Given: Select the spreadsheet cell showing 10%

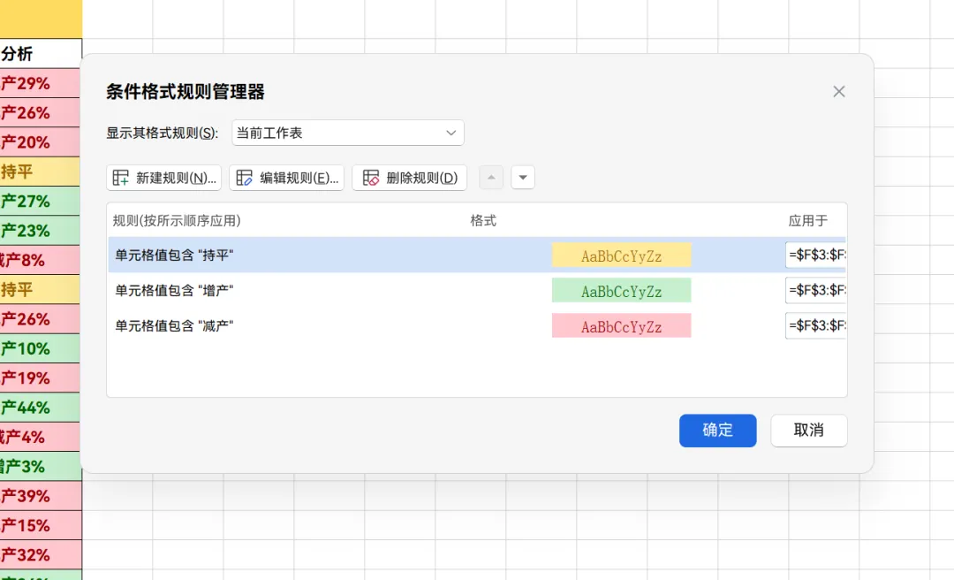Looking at the screenshot, I should point(40,348).
